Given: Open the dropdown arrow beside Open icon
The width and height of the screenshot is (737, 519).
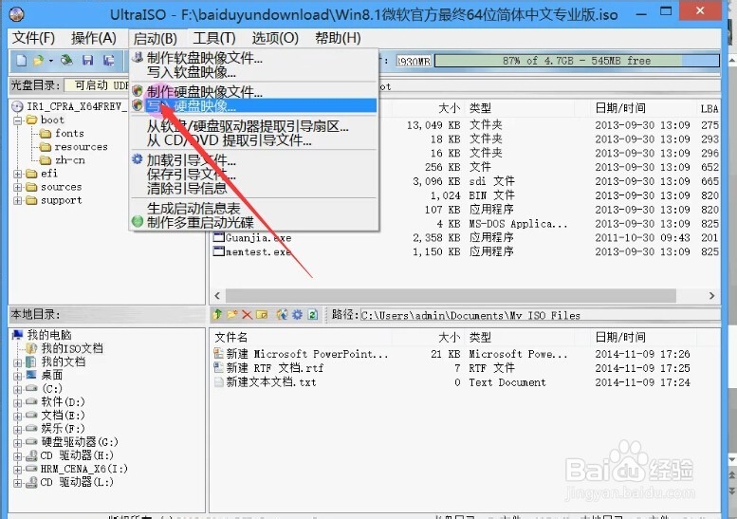Looking at the screenshot, I should tap(50, 61).
